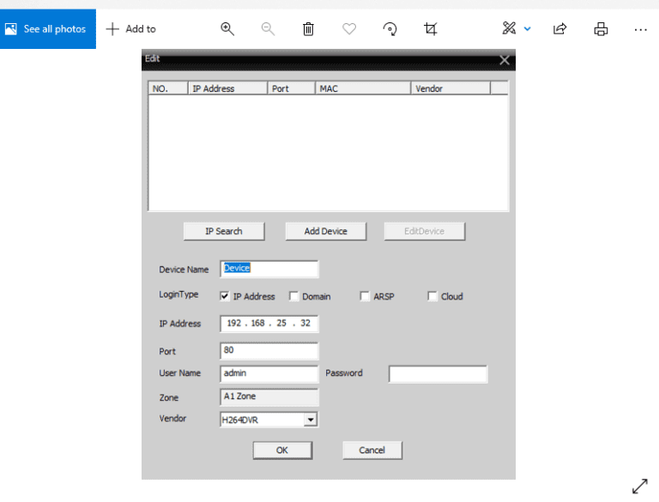Click See all photos button
This screenshot has width=659, height=502.
tap(48, 29)
